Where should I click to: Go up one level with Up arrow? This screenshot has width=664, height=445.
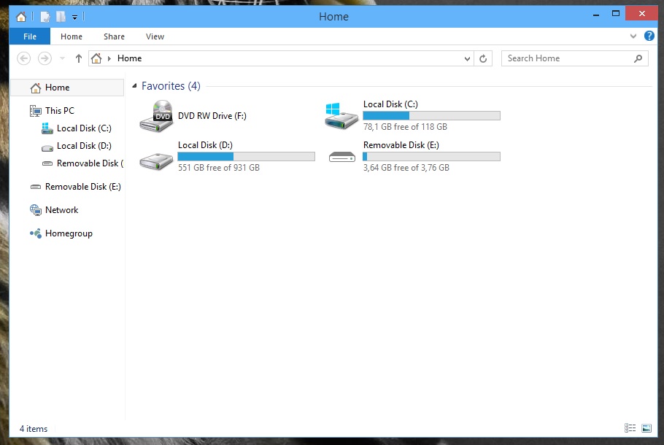(78, 58)
